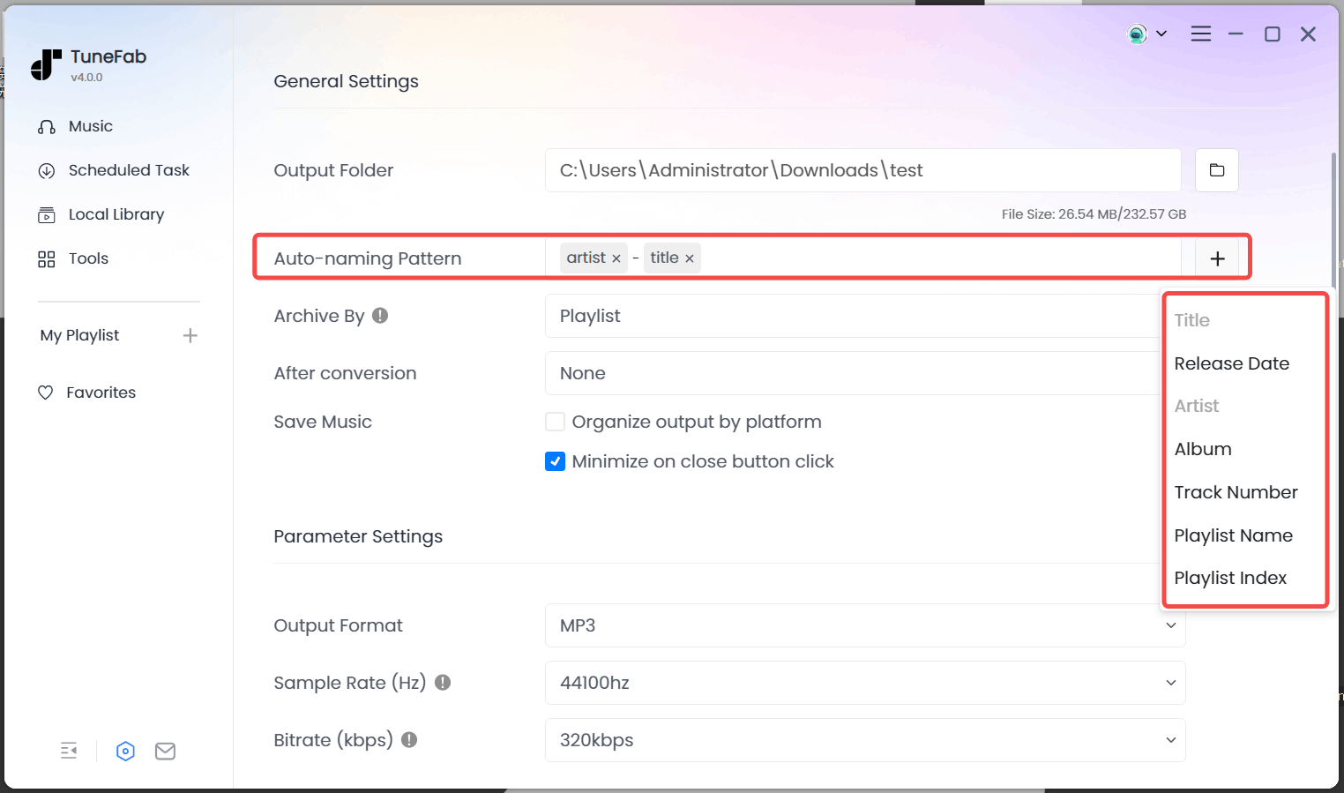1344x793 pixels.
Task: Expand the Output Format MP3 dropdown
Action: coord(864,625)
